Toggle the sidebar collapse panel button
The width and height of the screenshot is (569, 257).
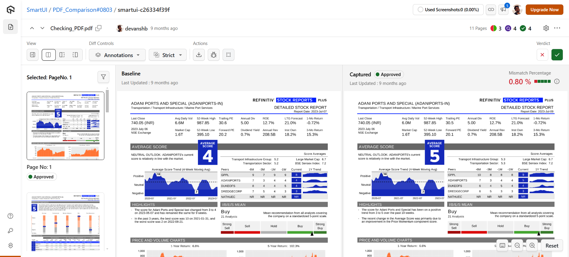33,55
